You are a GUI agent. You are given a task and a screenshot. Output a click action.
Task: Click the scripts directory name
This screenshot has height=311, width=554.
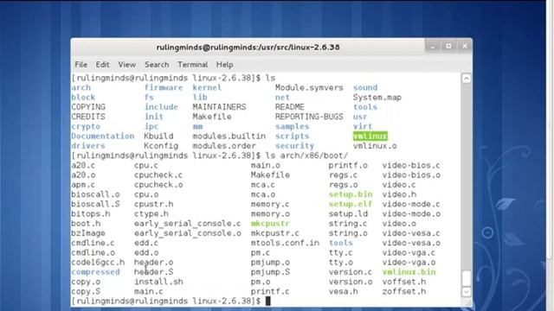tap(293, 136)
